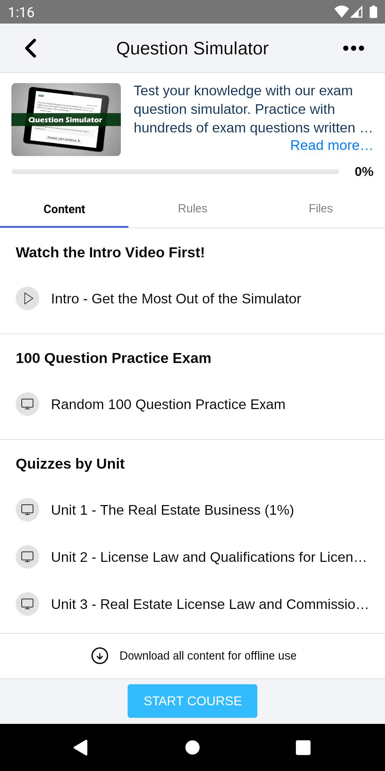
Task: Tap the Unit 2 quiz monitor icon
Action: pos(27,557)
